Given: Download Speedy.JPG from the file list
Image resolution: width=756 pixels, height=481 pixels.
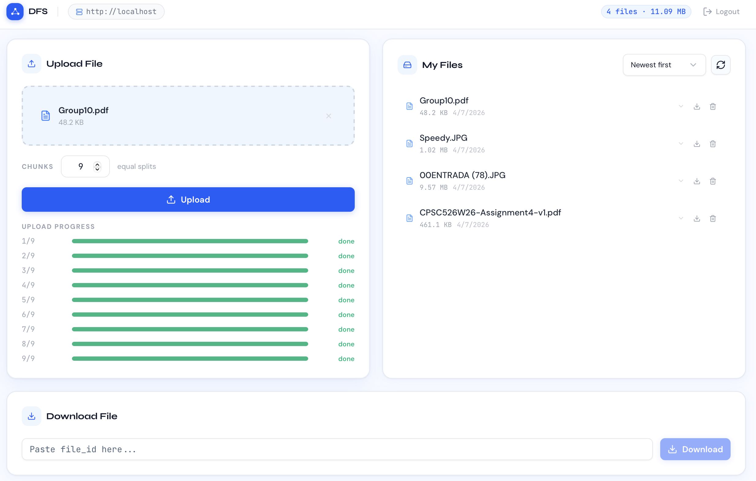Looking at the screenshot, I should [697, 144].
